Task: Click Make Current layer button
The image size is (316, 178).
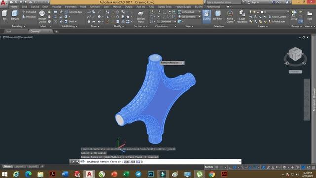Action: (277, 17)
